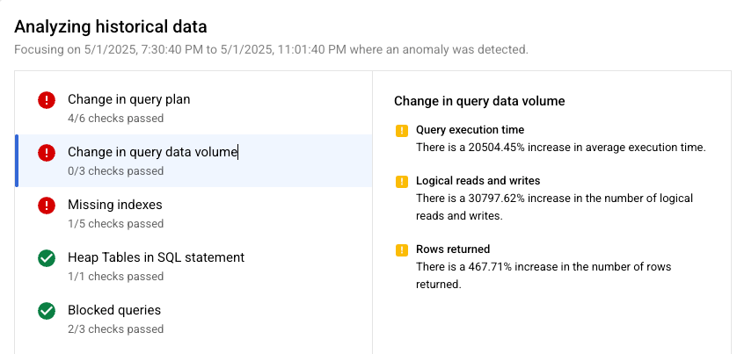Click red error icon beside Missing indexes
Image resolution: width=737 pixels, height=354 pixels.
pos(47,206)
